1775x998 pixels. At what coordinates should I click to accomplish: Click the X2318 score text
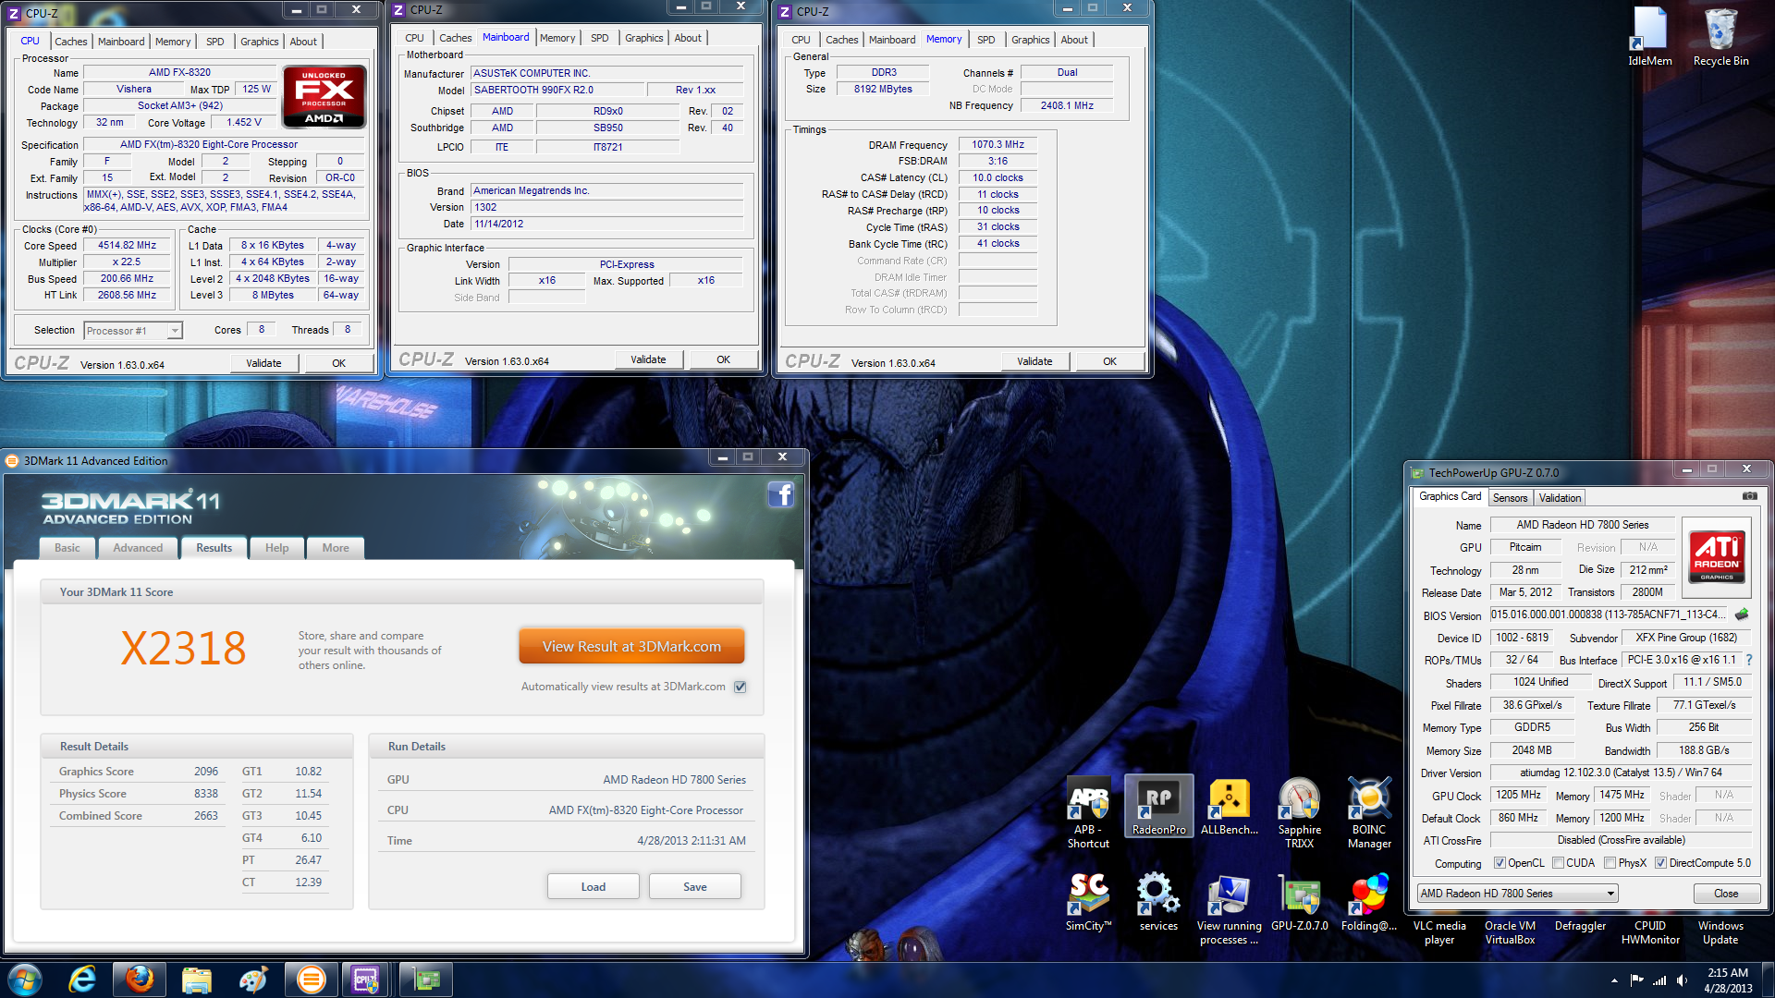tap(183, 649)
